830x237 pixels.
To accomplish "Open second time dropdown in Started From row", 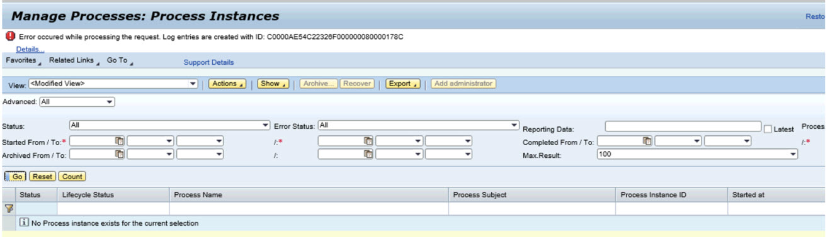I will [x=200, y=141].
